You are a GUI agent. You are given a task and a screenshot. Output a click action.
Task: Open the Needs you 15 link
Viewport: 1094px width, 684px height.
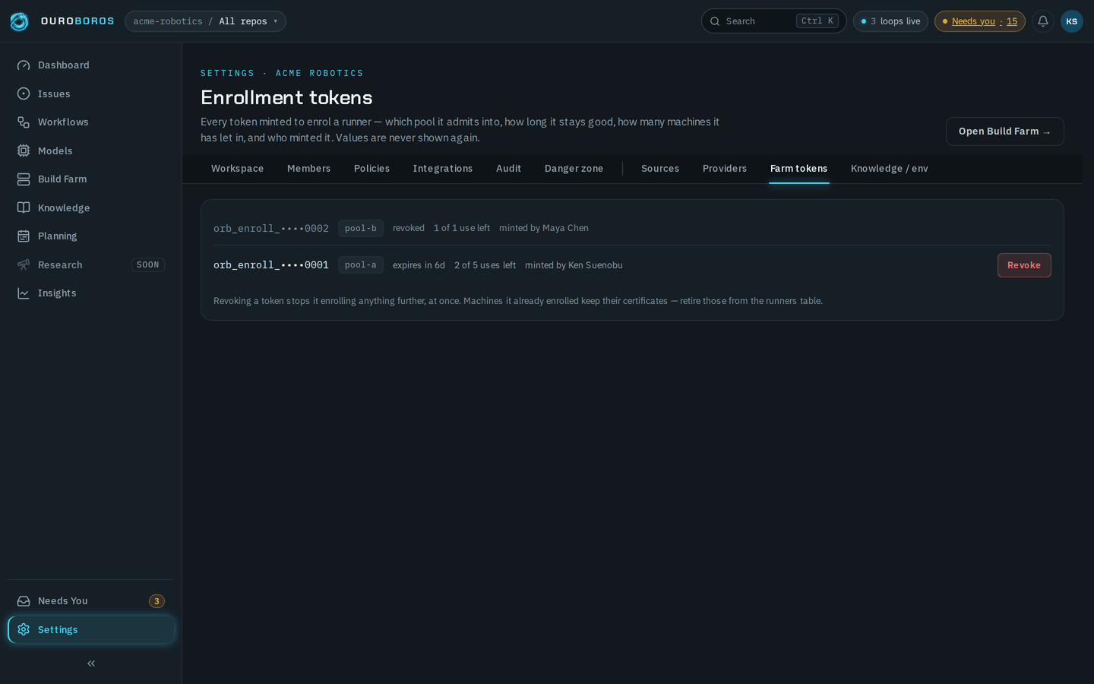pos(980,21)
